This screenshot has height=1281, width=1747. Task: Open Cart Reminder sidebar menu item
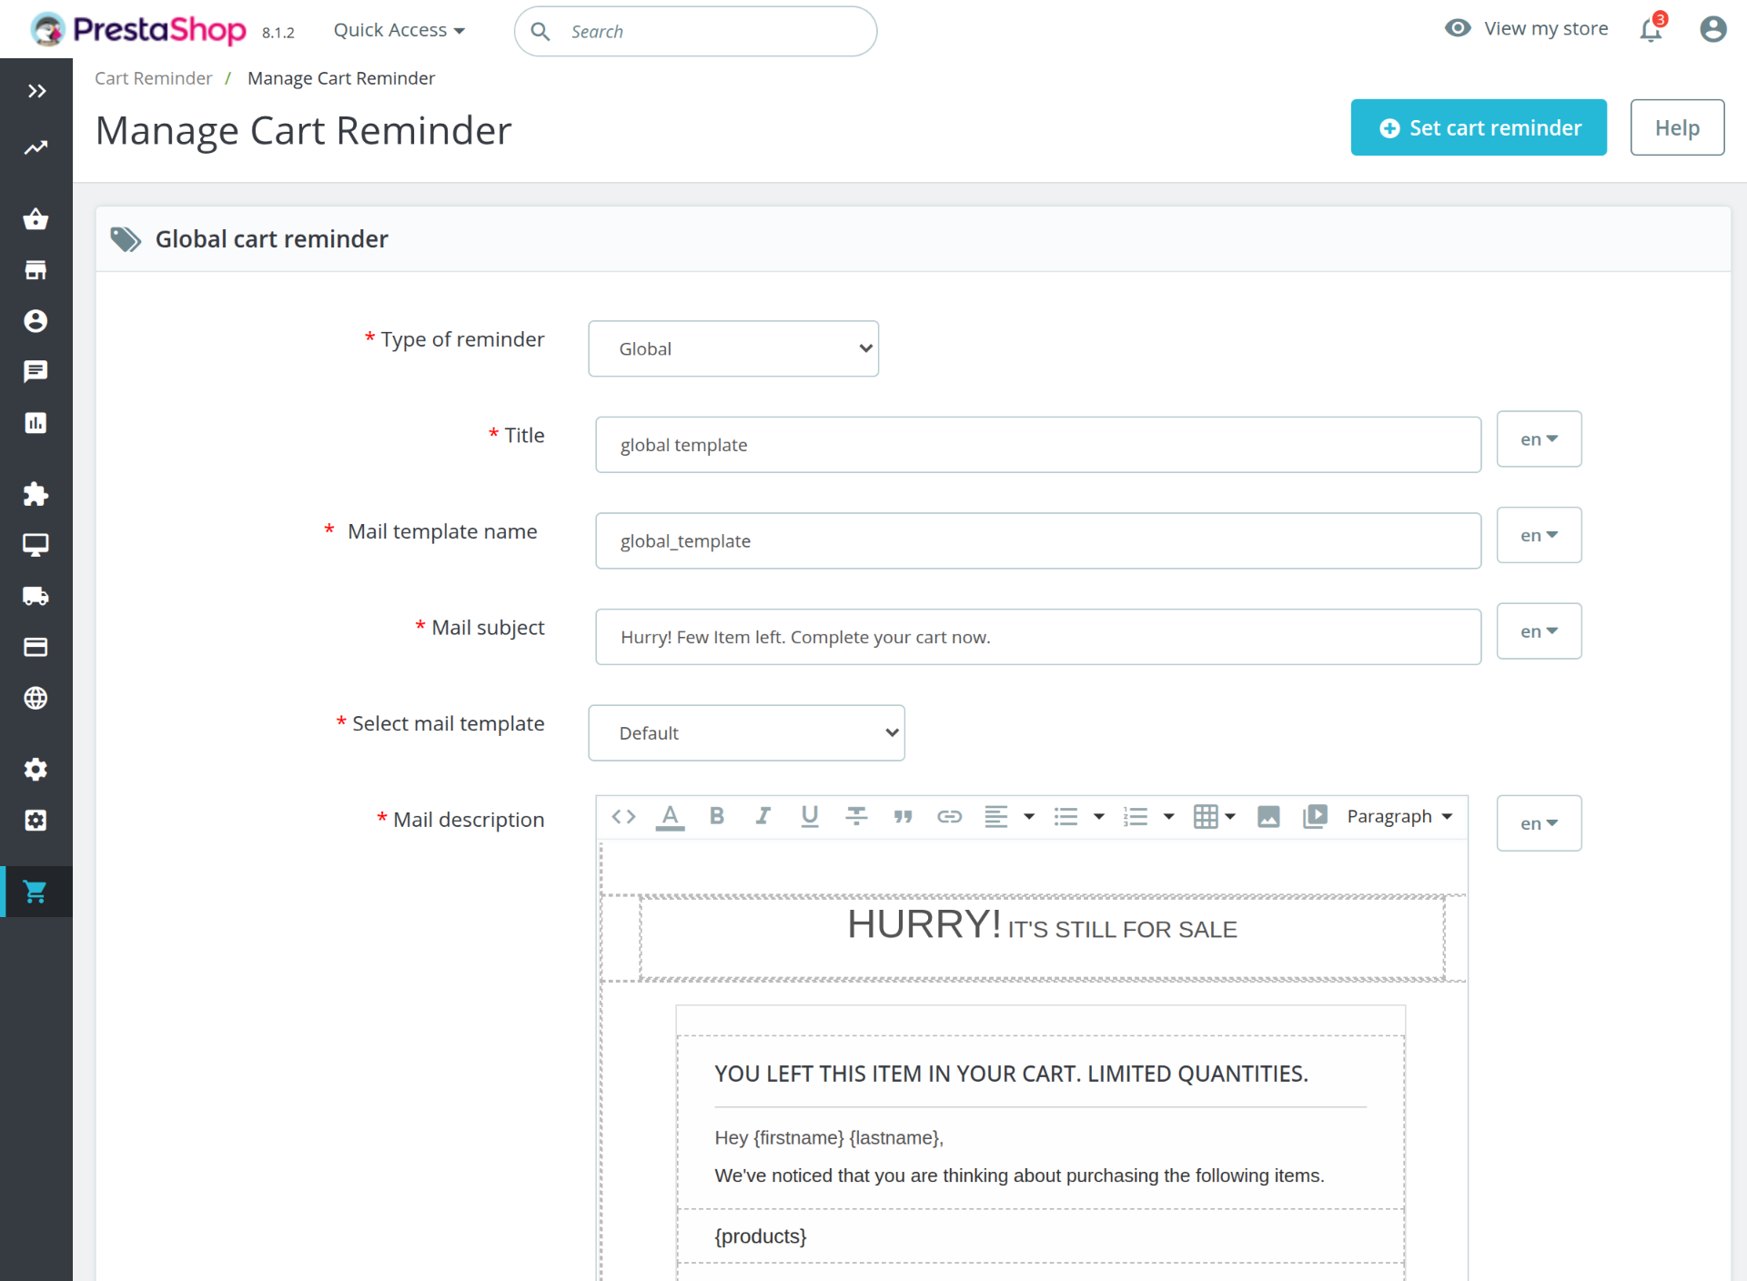36,892
